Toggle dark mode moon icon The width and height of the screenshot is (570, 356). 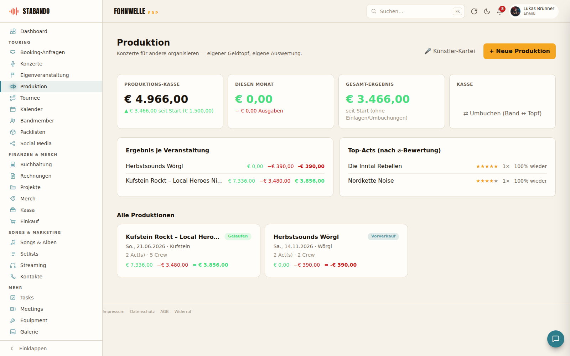pyautogui.click(x=487, y=11)
